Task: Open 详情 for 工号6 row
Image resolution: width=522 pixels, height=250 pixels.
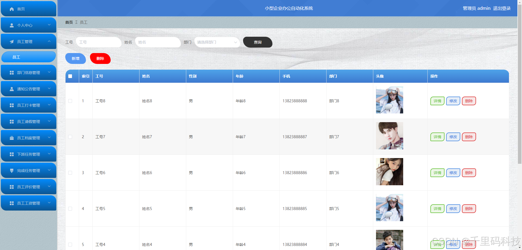Action: click(437, 173)
